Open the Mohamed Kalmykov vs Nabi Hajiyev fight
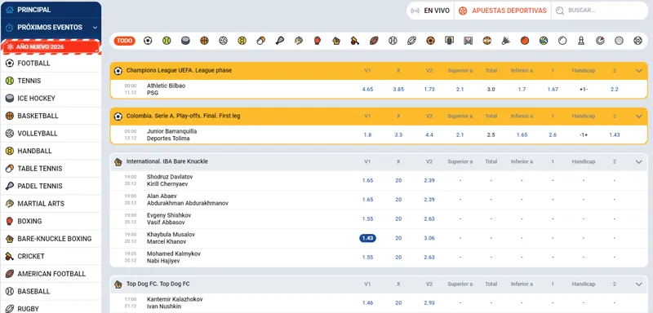This screenshot has height=313, width=653. pyautogui.click(x=174, y=258)
